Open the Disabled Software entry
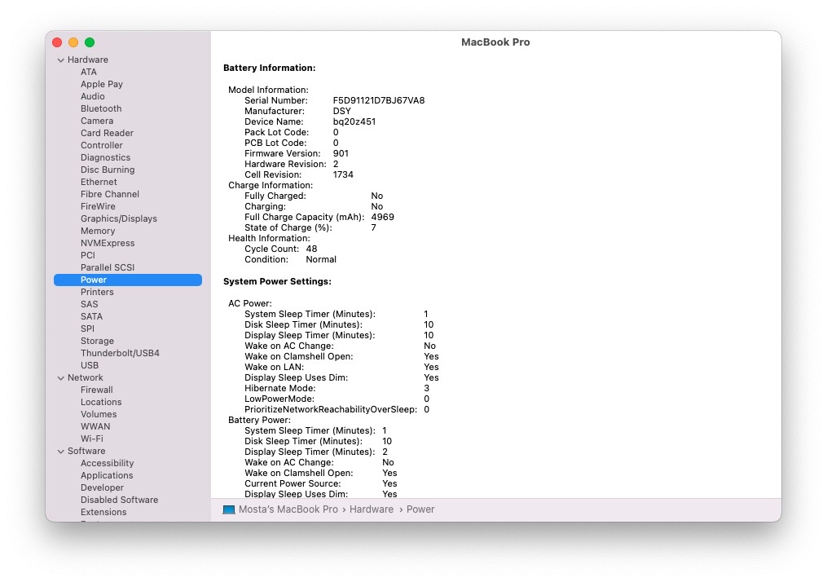 (x=119, y=500)
